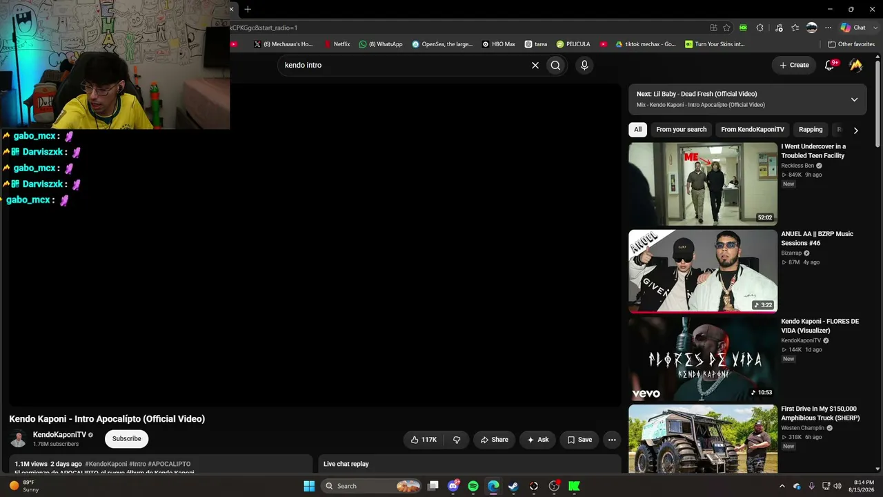Open the YouTube account avatar menu
Screen dimensions: 883x497
tap(856, 65)
